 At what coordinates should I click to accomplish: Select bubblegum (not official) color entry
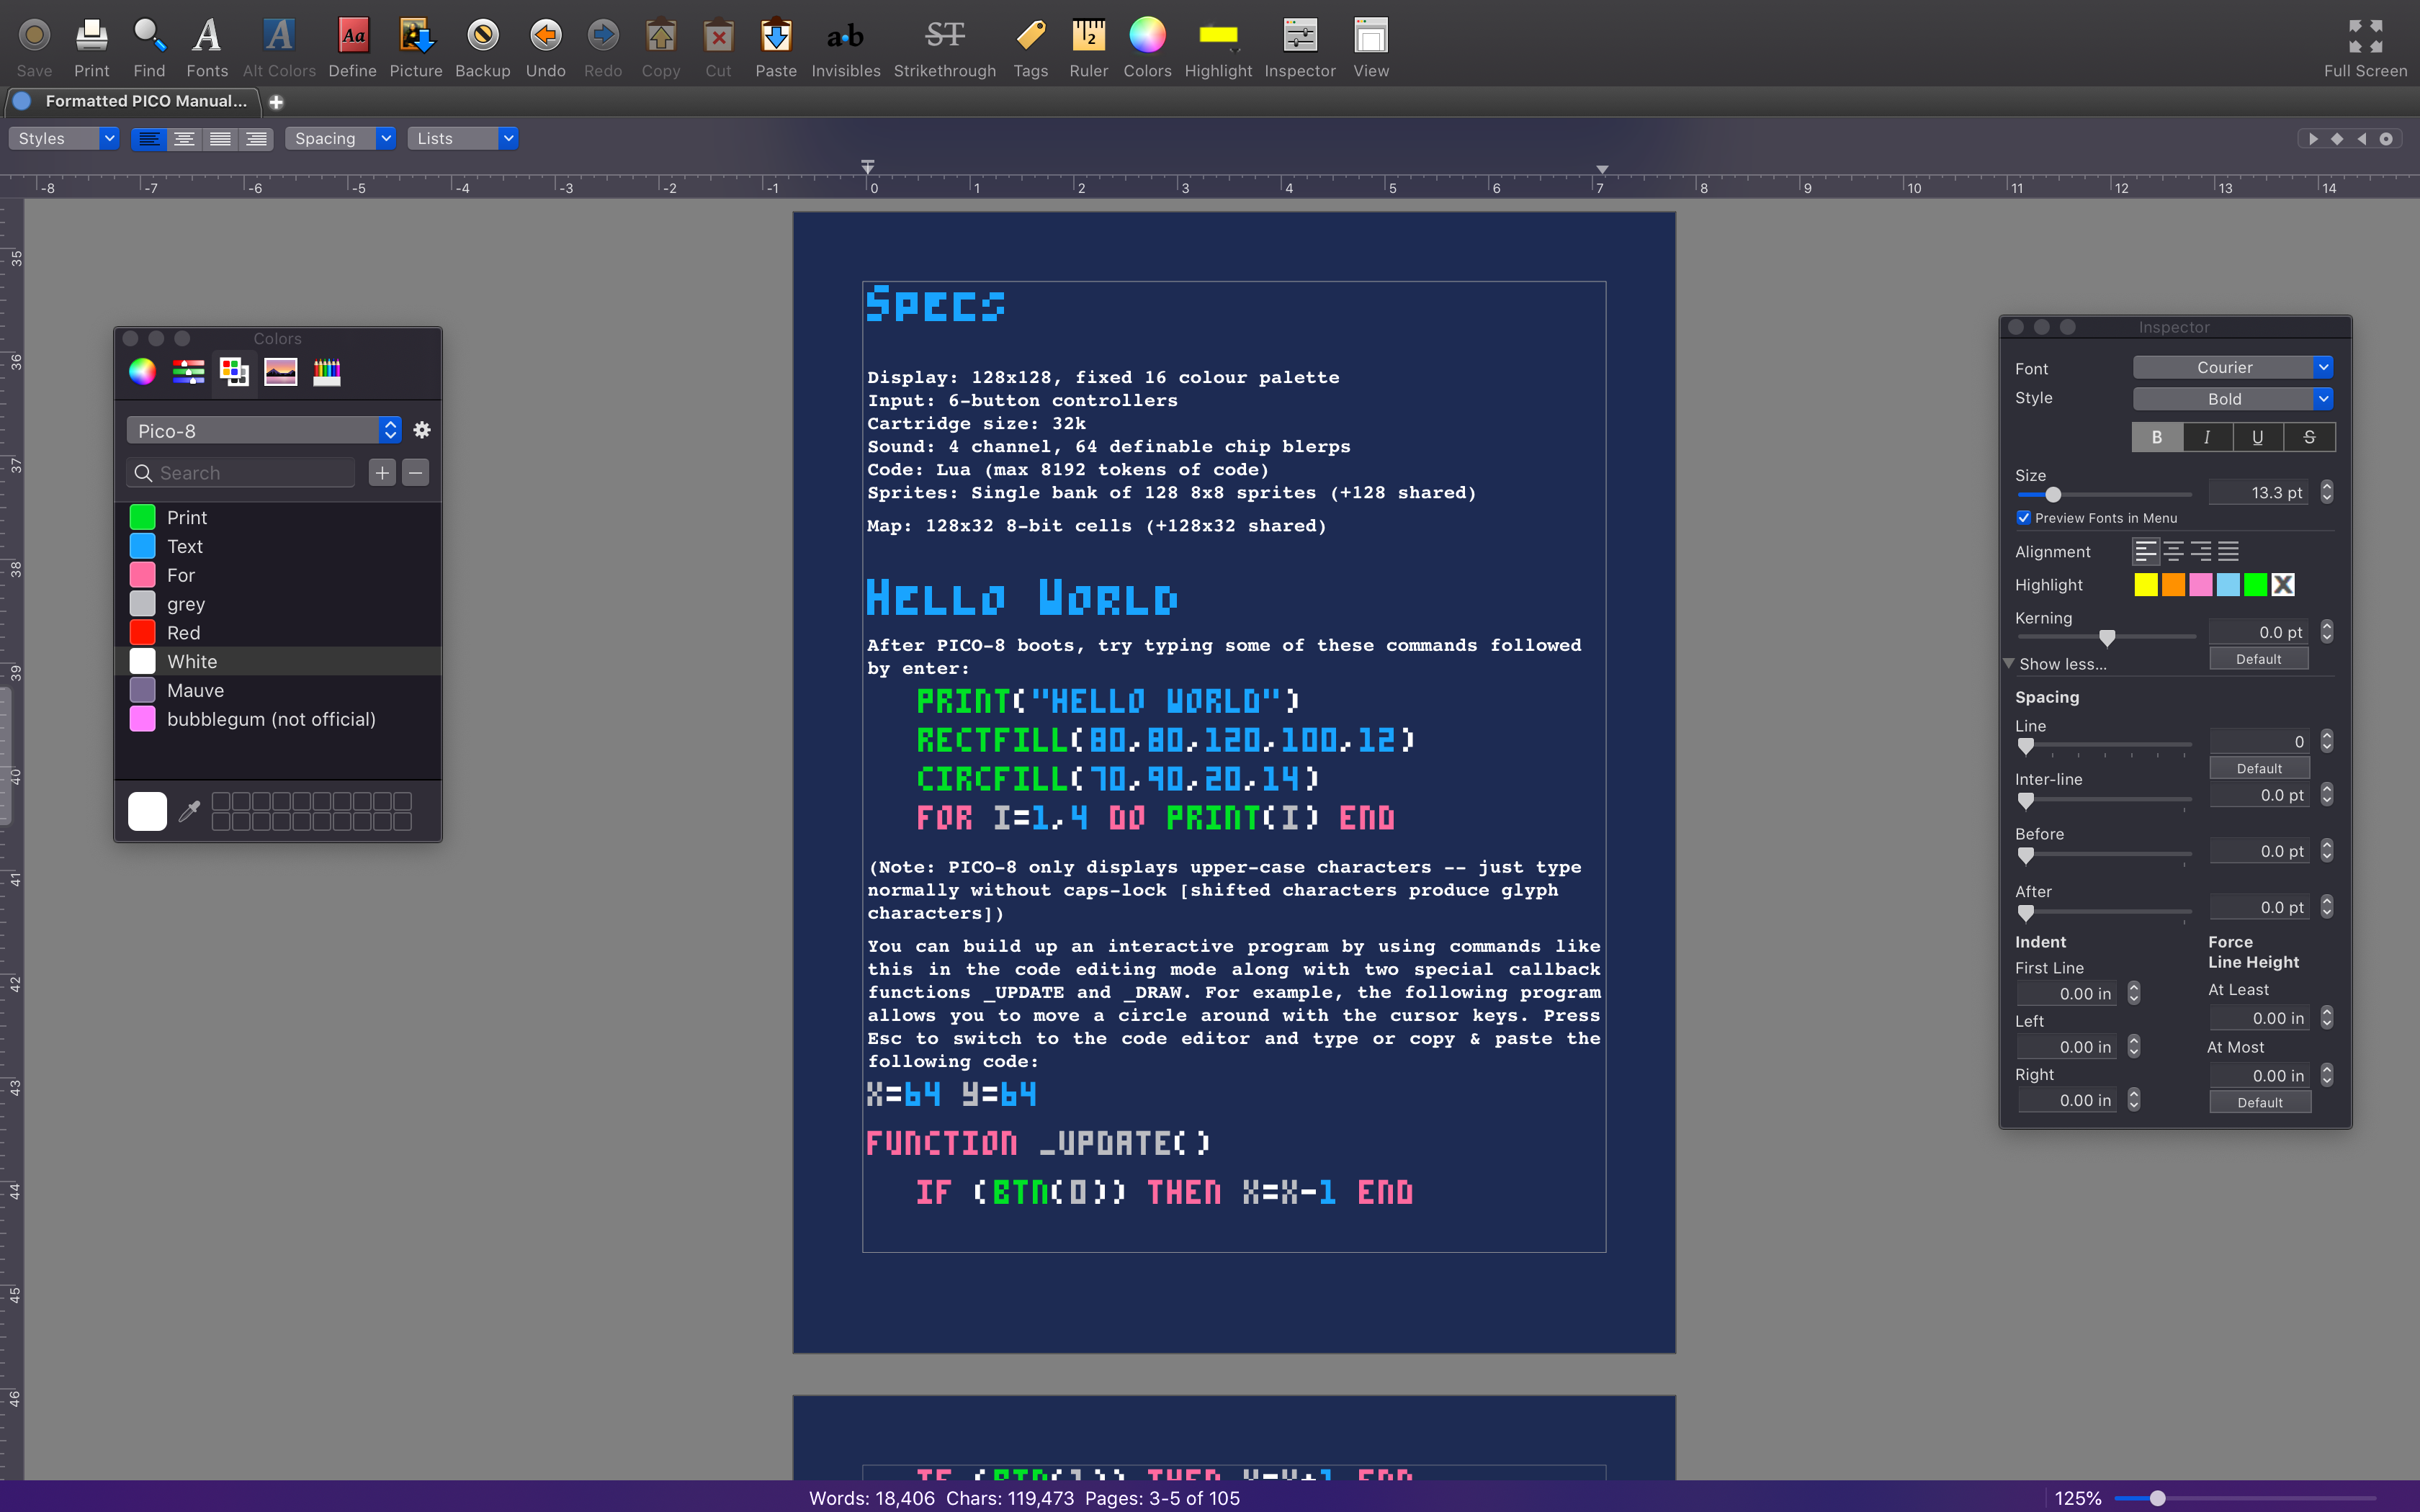point(278,719)
